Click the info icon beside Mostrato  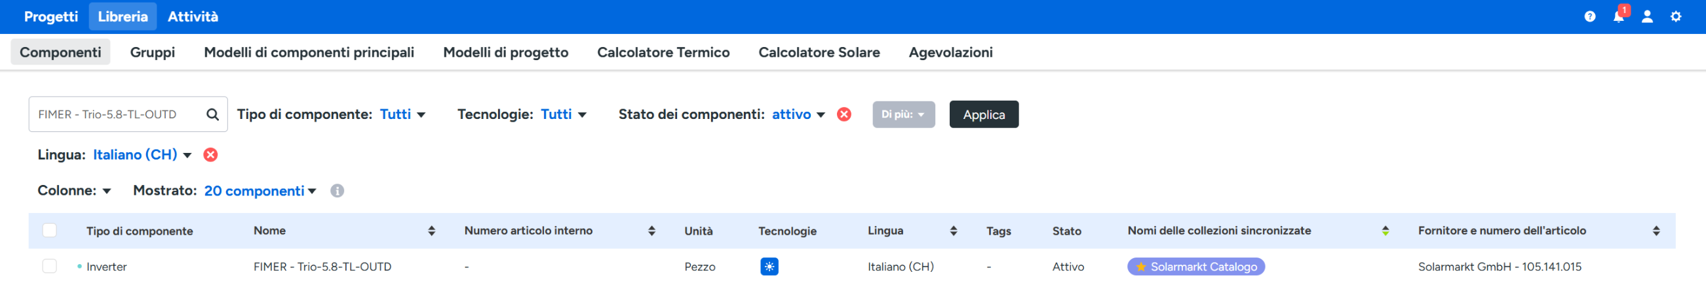pos(337,191)
